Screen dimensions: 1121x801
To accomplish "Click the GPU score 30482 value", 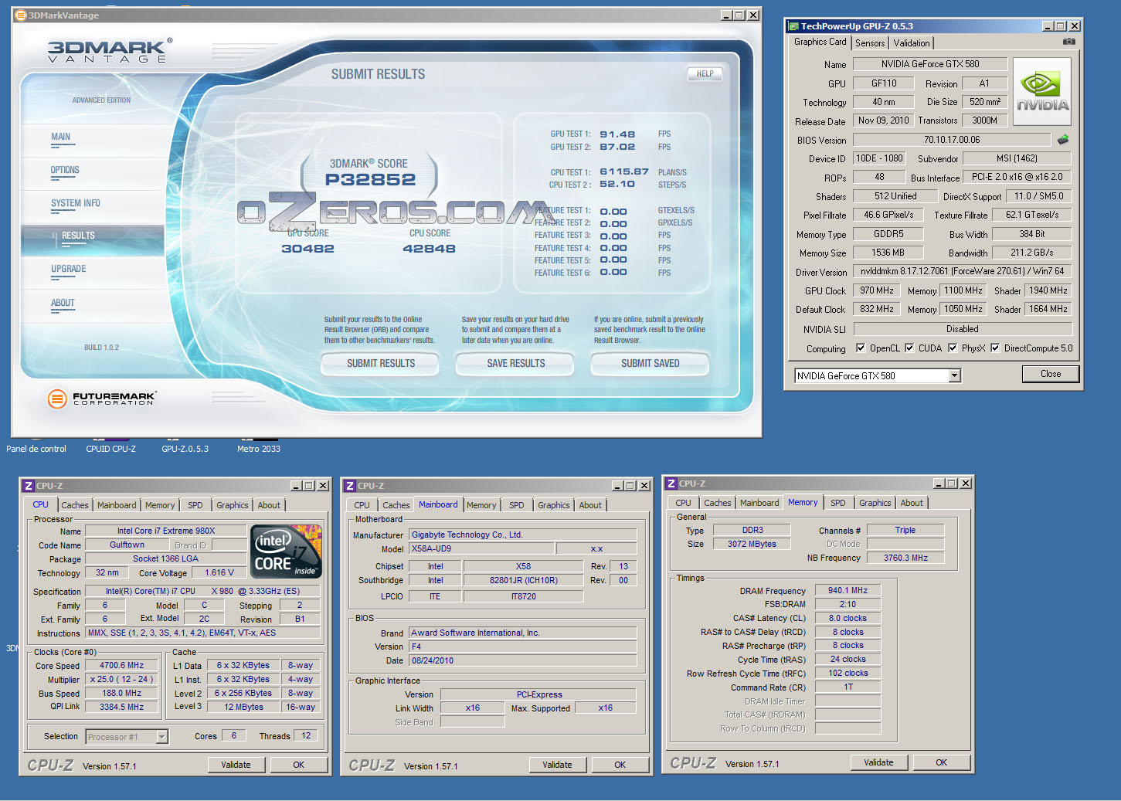I will 307,249.
